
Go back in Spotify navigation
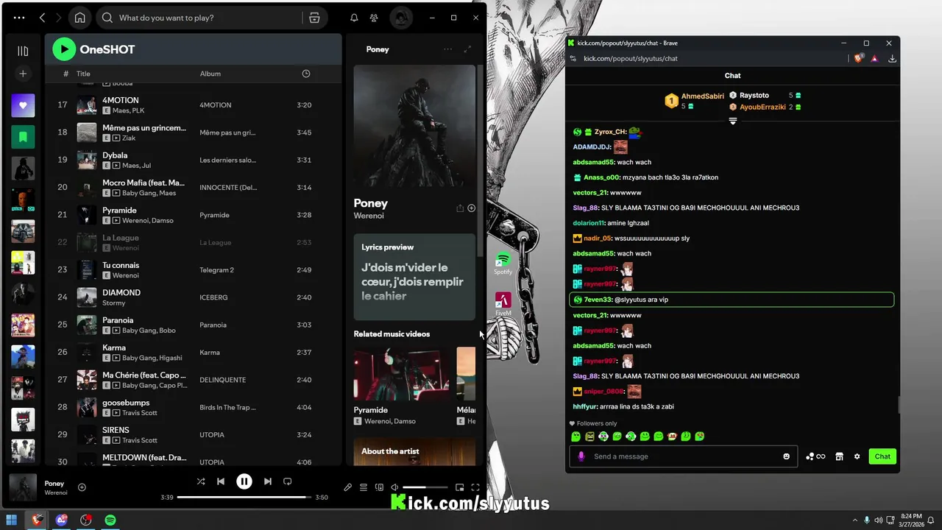[42, 18]
